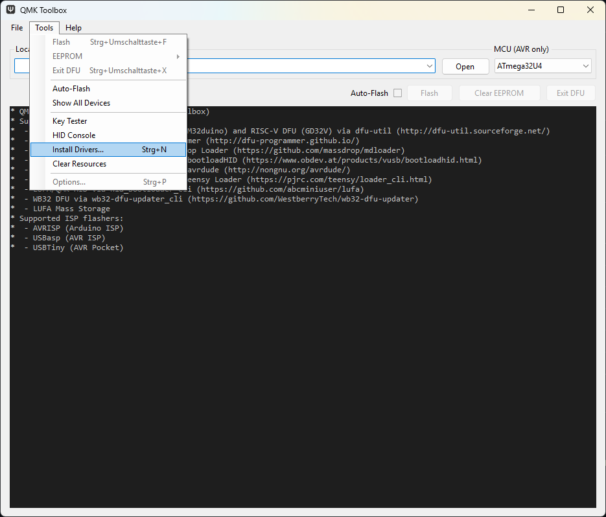Screen dimensions: 606x517
Task: Click the abcminiuser/lufa URL text
Action: (x=281, y=189)
